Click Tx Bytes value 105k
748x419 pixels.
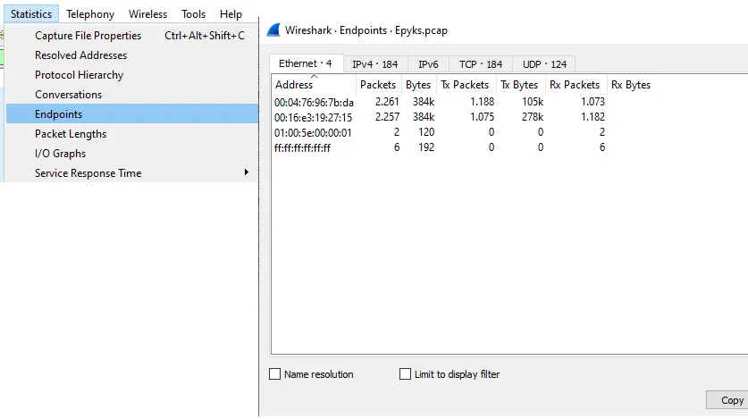pos(533,102)
